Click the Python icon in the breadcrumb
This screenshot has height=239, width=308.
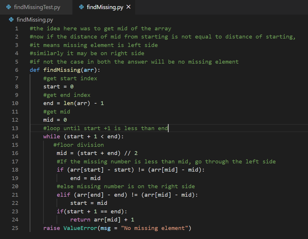point(11,20)
